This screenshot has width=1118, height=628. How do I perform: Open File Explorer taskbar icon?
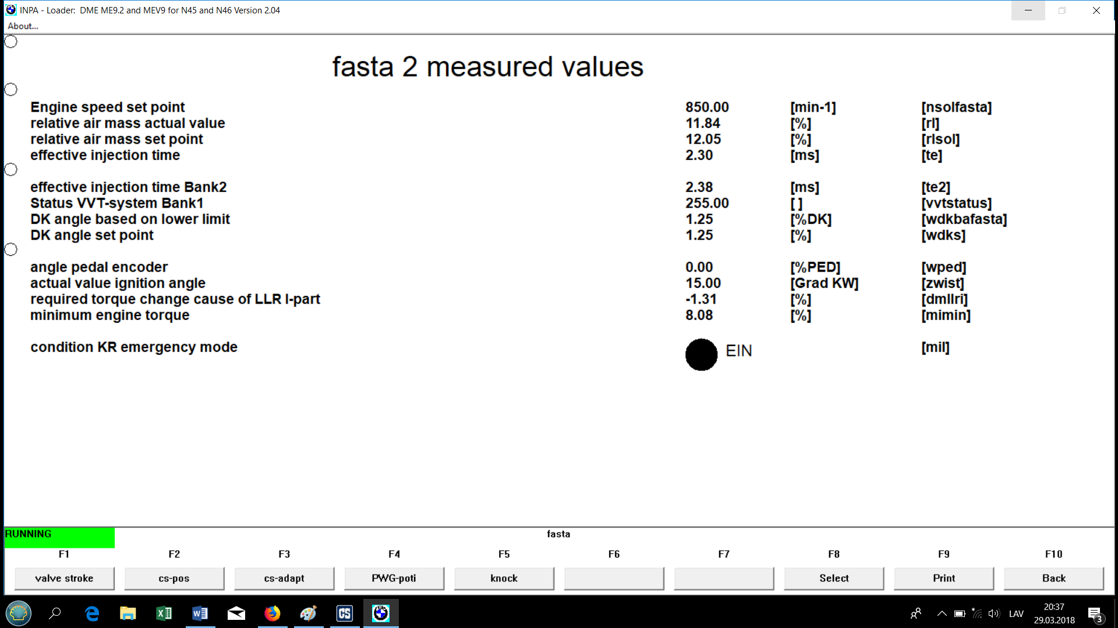128,613
